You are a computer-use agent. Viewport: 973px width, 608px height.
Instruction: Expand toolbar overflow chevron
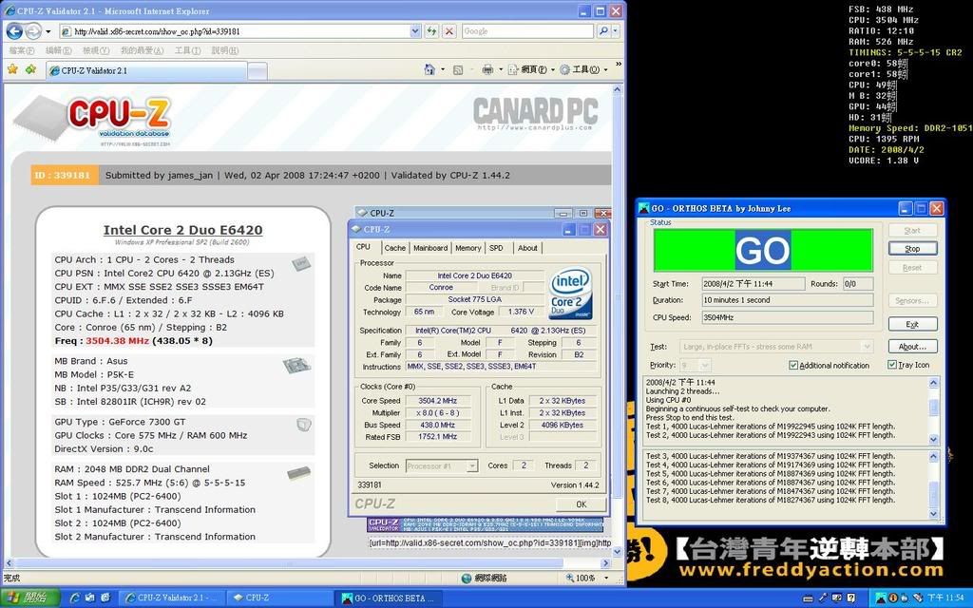618,64
